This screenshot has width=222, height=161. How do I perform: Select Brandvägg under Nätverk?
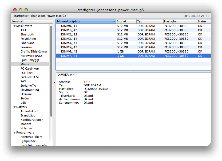pyautogui.click(x=28, y=115)
